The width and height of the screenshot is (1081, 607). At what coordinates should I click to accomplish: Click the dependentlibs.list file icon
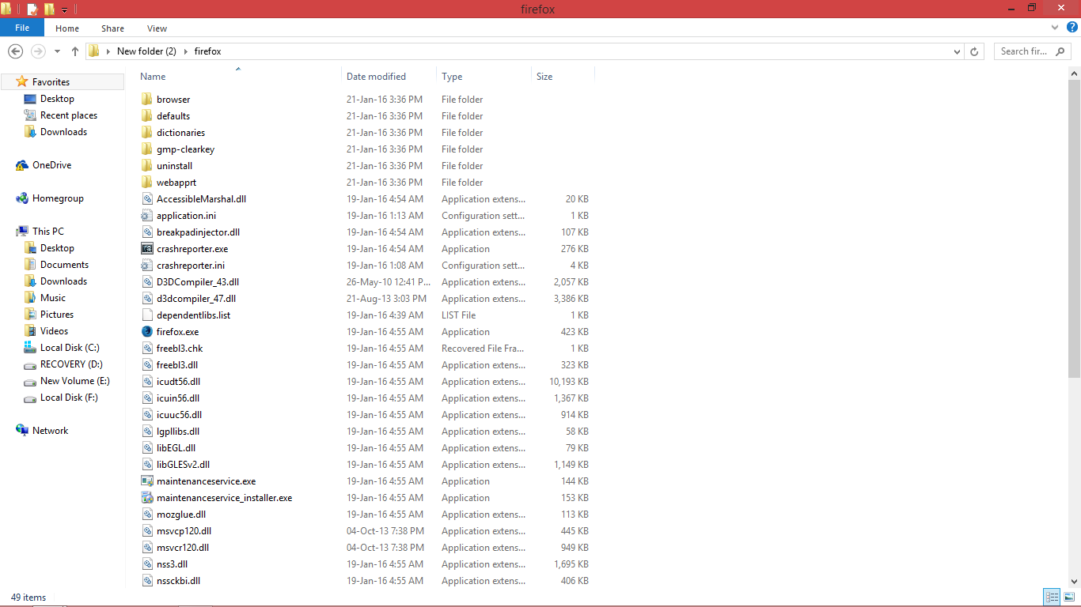coord(146,315)
